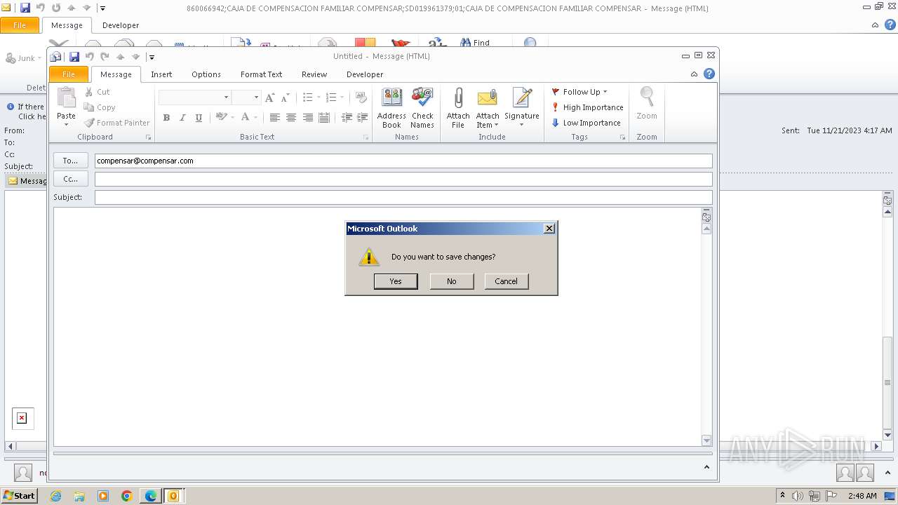This screenshot has height=505, width=898.
Task: Center align the text
Action: tap(291, 118)
